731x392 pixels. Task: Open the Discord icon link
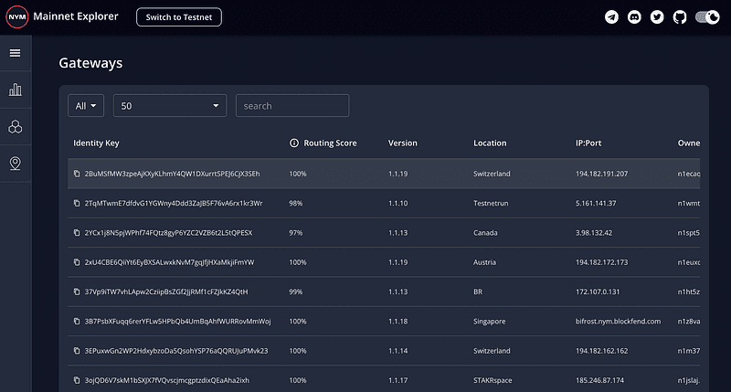click(x=635, y=17)
